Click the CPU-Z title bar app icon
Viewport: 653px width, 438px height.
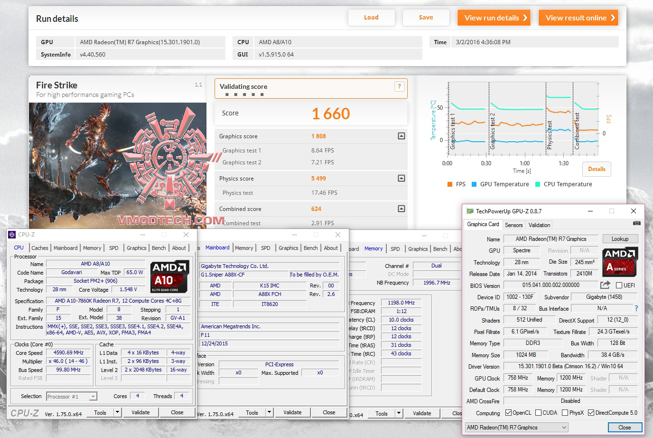point(12,234)
